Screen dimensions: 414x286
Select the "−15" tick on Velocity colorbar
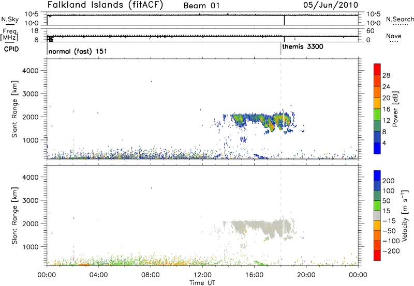pos(389,221)
